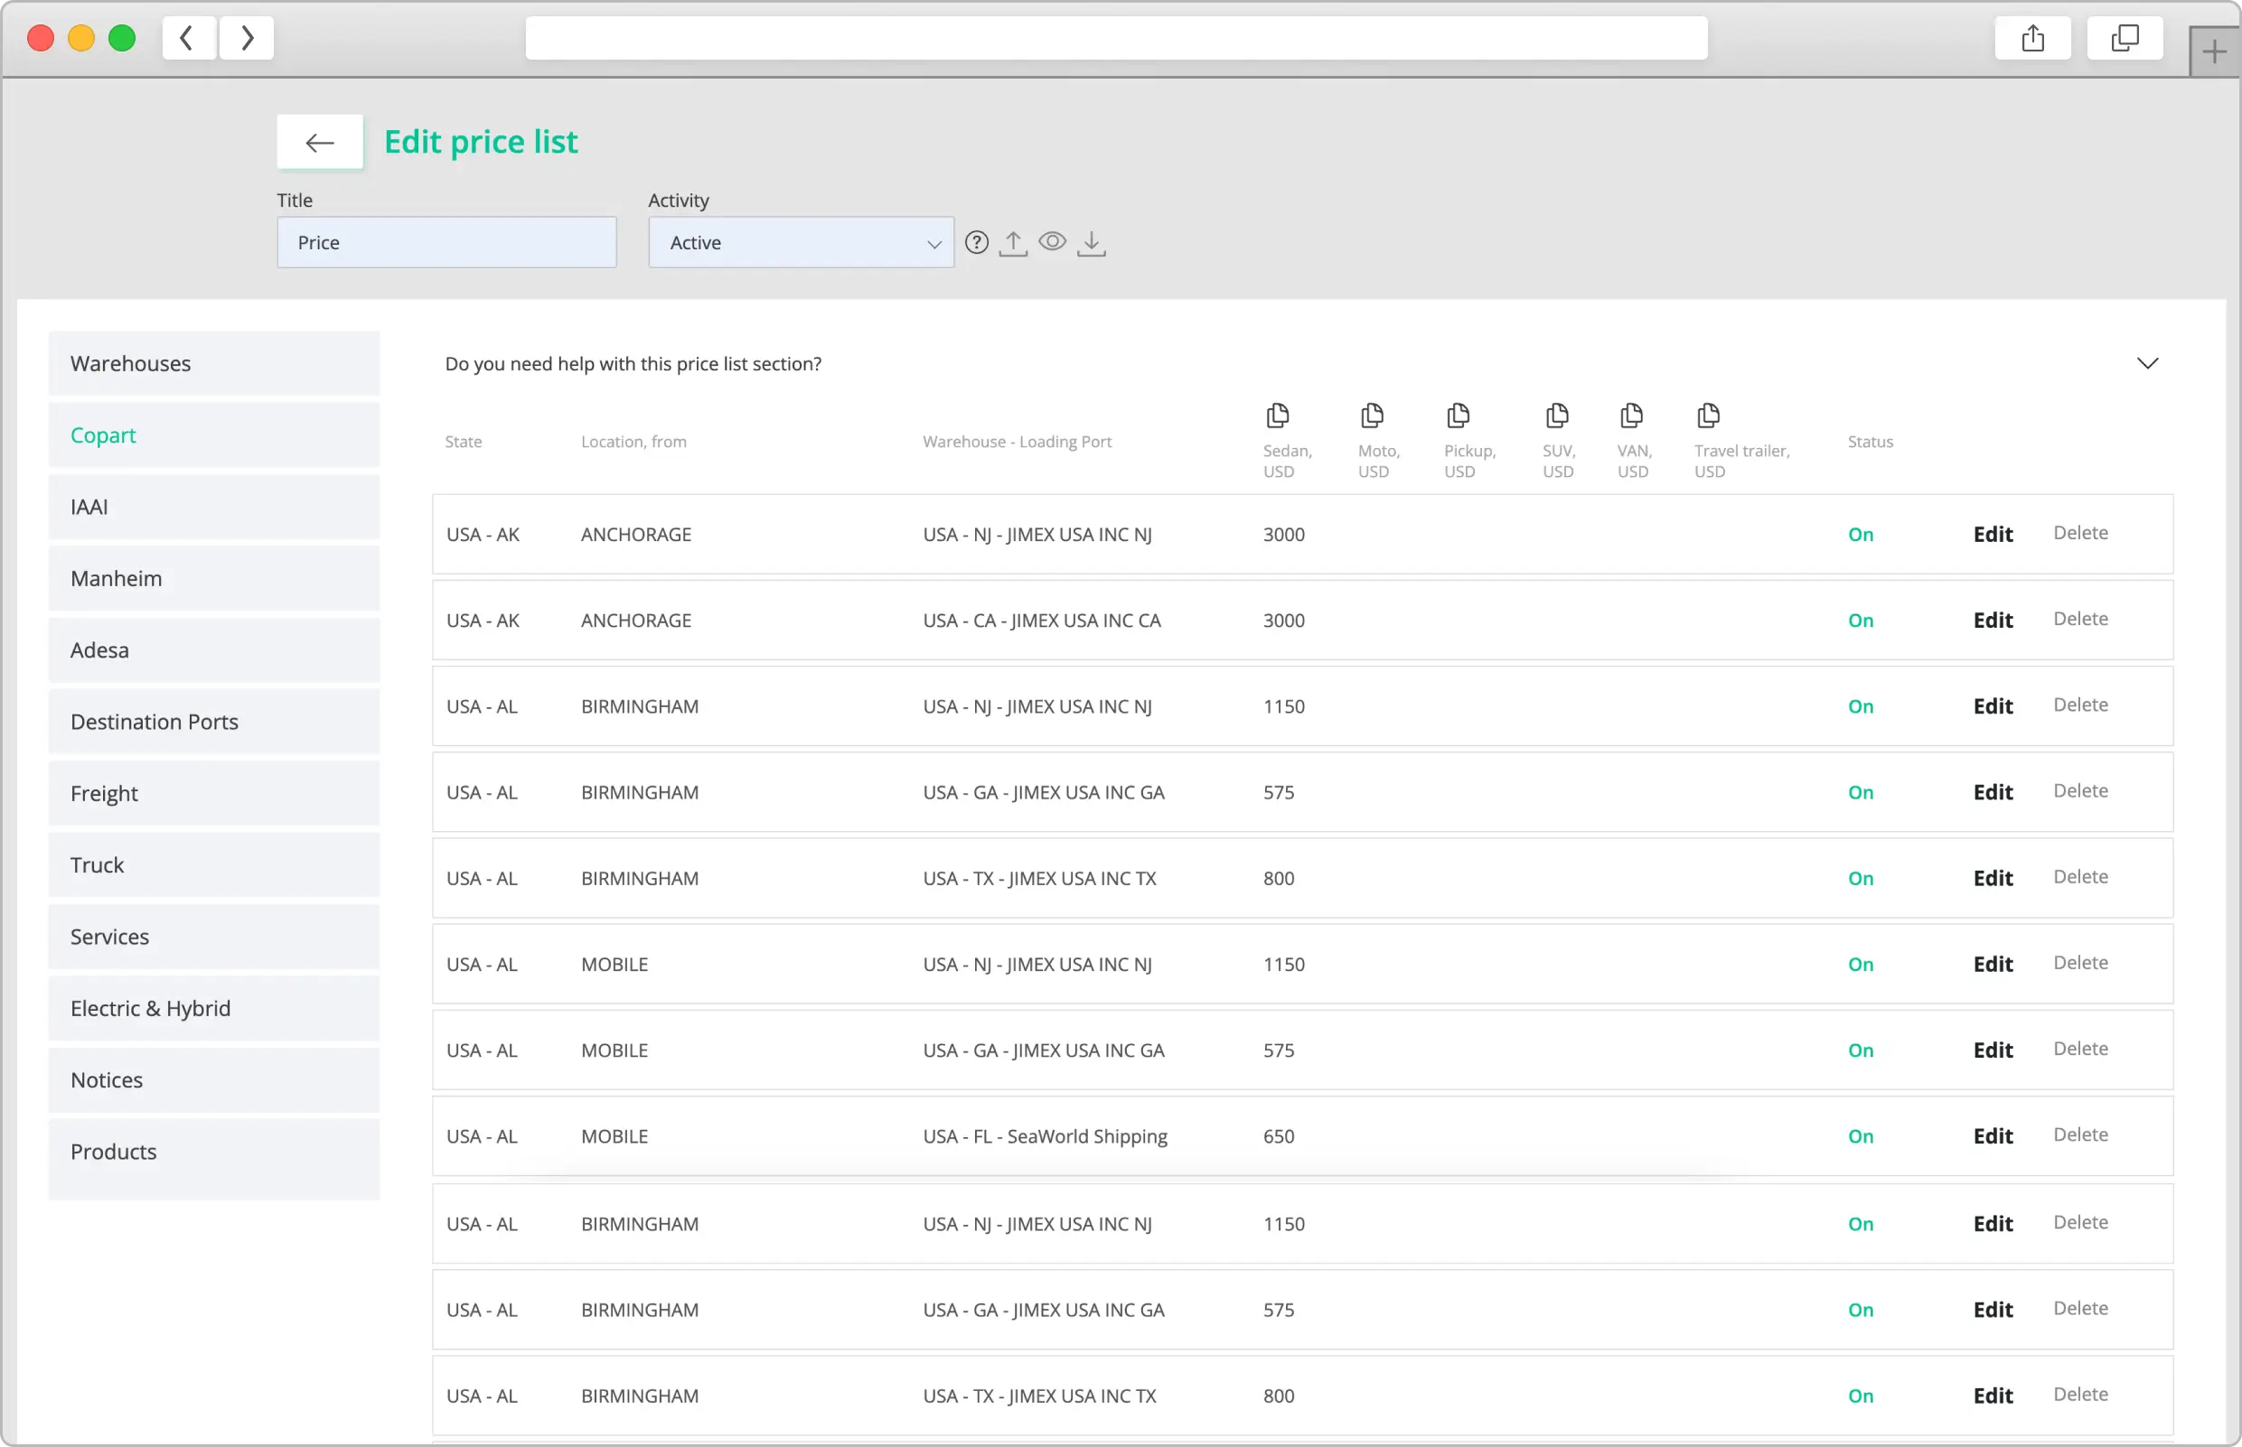2242x1447 pixels.
Task: Open the Services section
Action: 214,937
